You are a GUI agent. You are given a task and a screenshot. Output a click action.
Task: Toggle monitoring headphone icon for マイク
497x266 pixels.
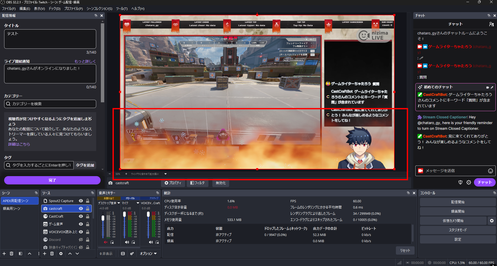[x=133, y=242]
